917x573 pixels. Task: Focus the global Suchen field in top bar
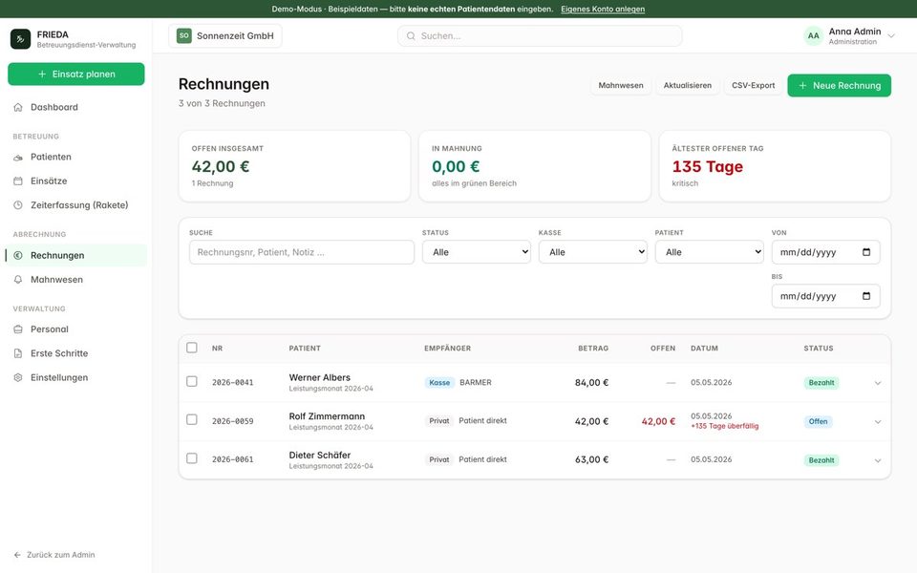point(540,35)
